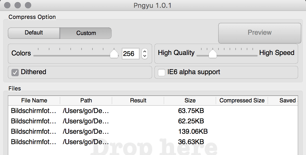Increase colors with stepper up arrow

click(x=145, y=51)
